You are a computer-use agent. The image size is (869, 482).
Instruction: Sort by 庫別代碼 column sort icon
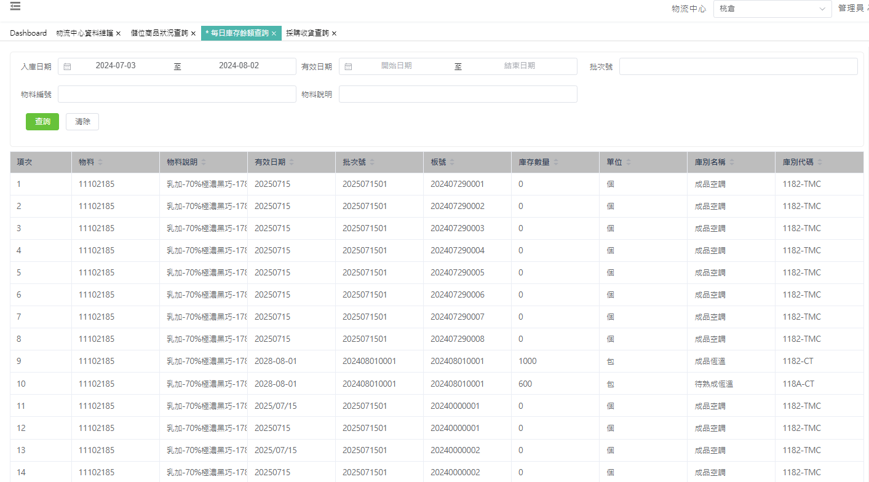pos(820,162)
